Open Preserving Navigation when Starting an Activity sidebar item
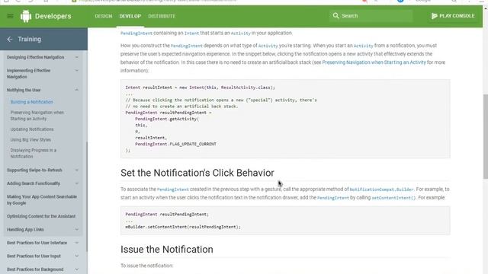The image size is (488, 274). [37, 116]
